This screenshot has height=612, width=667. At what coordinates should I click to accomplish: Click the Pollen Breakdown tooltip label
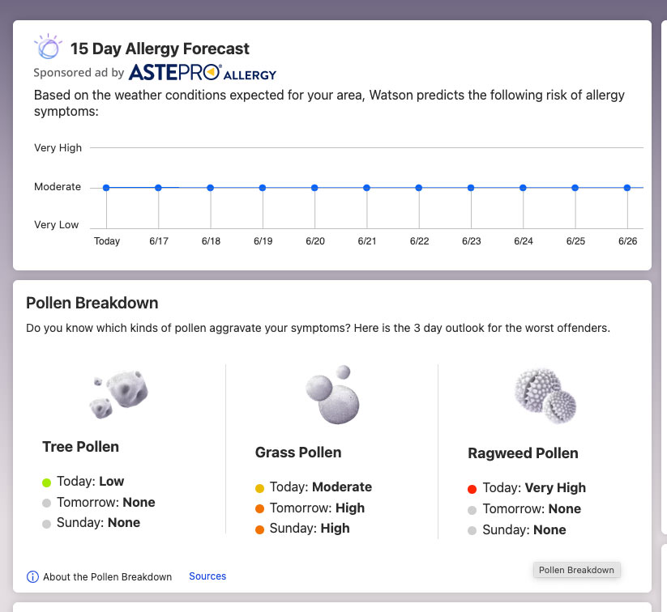tap(576, 570)
